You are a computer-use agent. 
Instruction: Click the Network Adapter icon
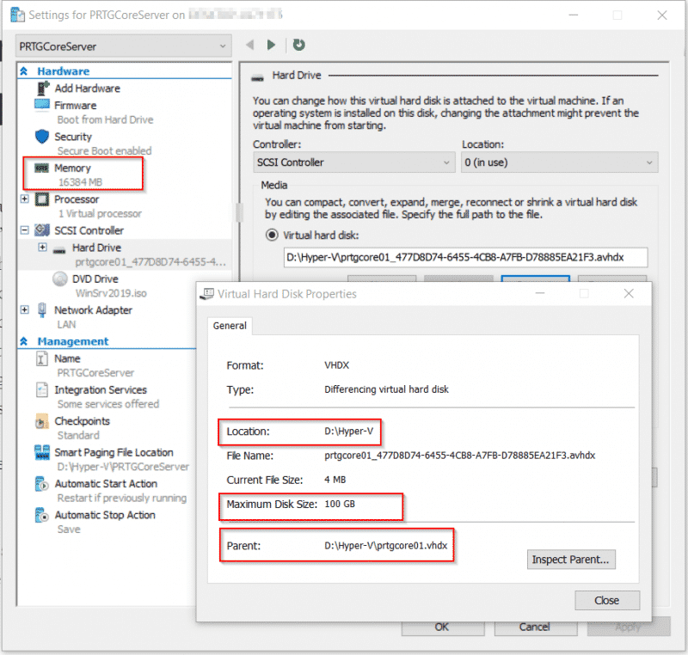tap(41, 310)
